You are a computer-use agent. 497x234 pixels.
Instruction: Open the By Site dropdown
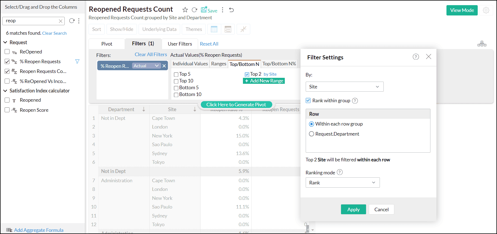pos(344,87)
